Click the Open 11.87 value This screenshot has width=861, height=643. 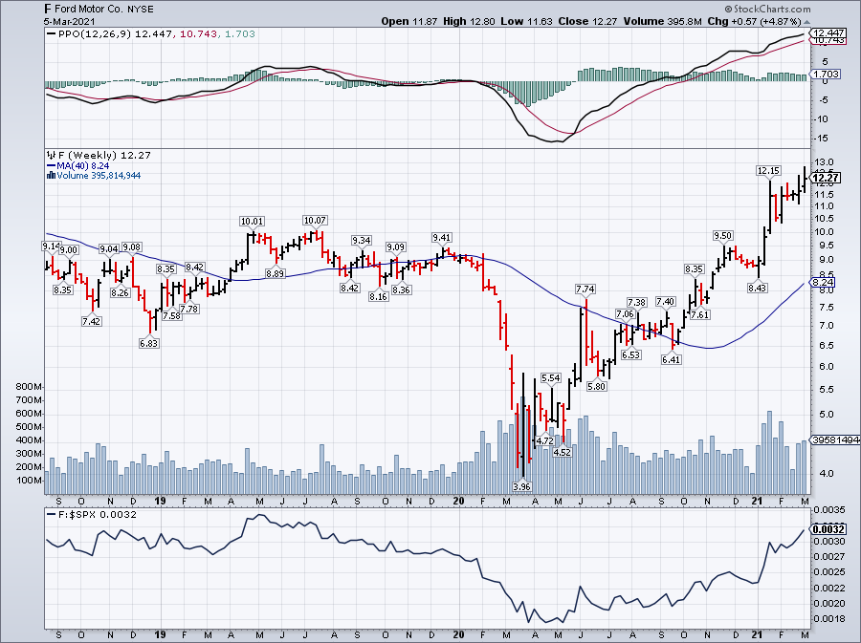(x=409, y=21)
